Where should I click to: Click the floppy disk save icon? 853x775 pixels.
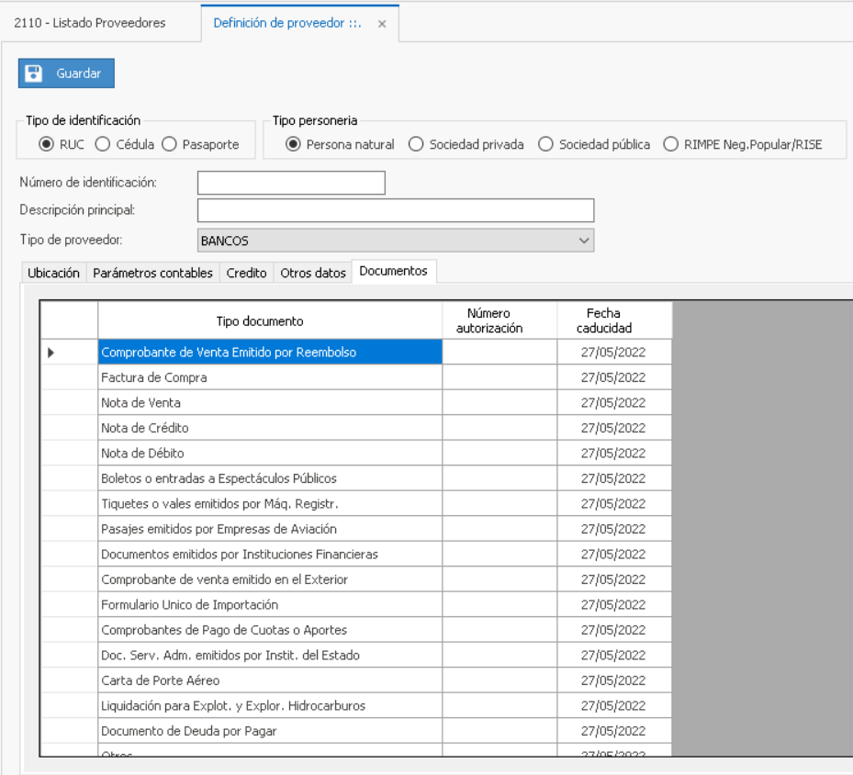click(34, 73)
